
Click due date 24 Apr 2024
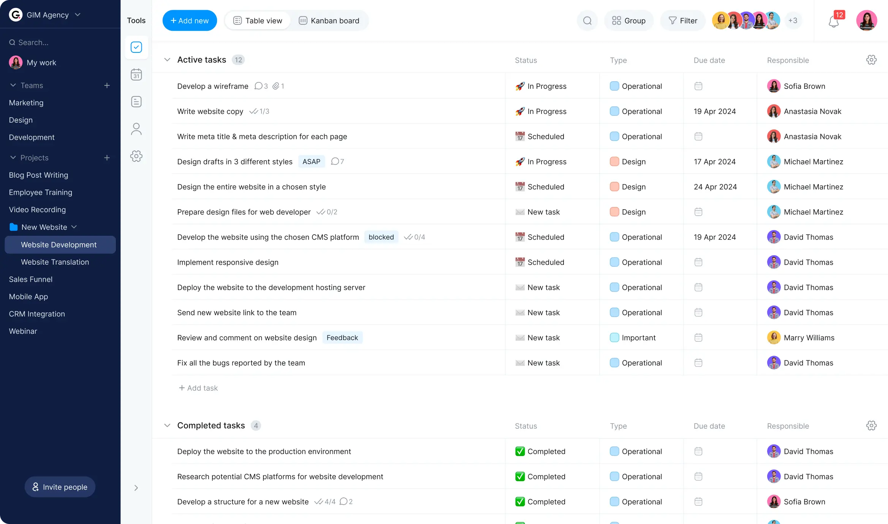[715, 187]
